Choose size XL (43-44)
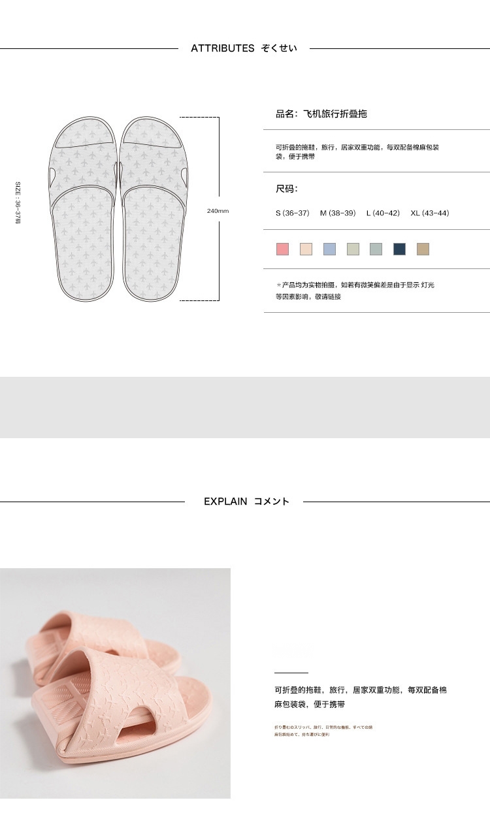The image size is (490, 815). [430, 213]
